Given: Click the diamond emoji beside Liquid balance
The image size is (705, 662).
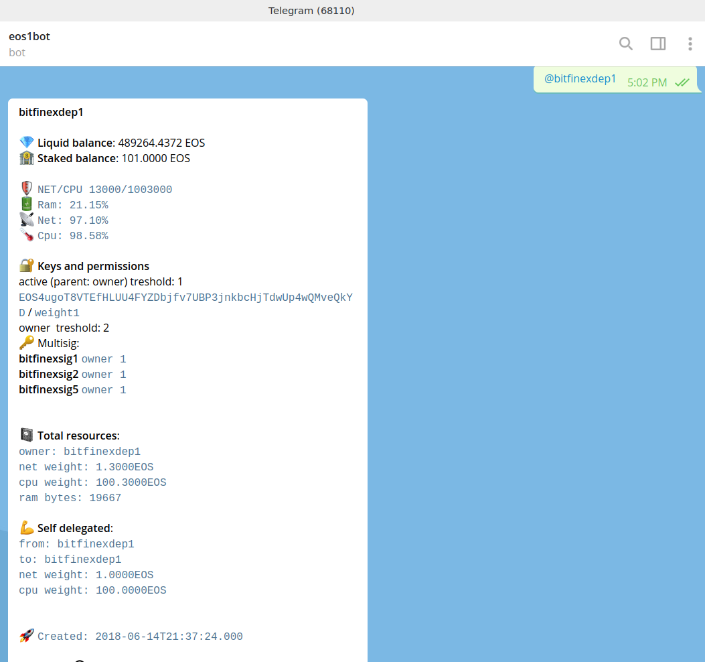Looking at the screenshot, I should (x=27, y=142).
